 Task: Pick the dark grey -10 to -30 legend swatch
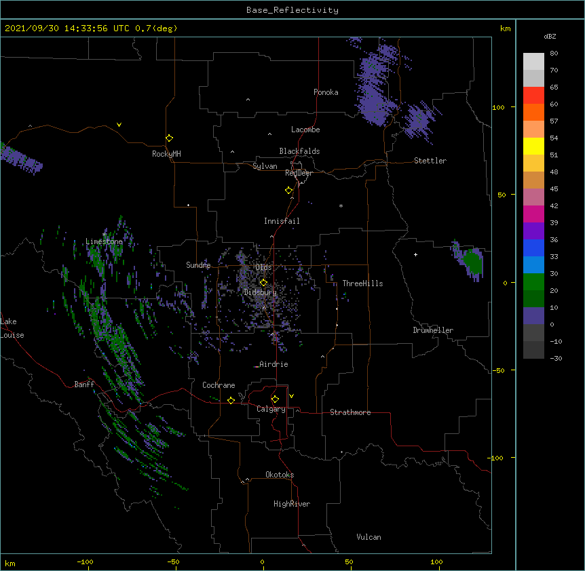pyautogui.click(x=533, y=350)
